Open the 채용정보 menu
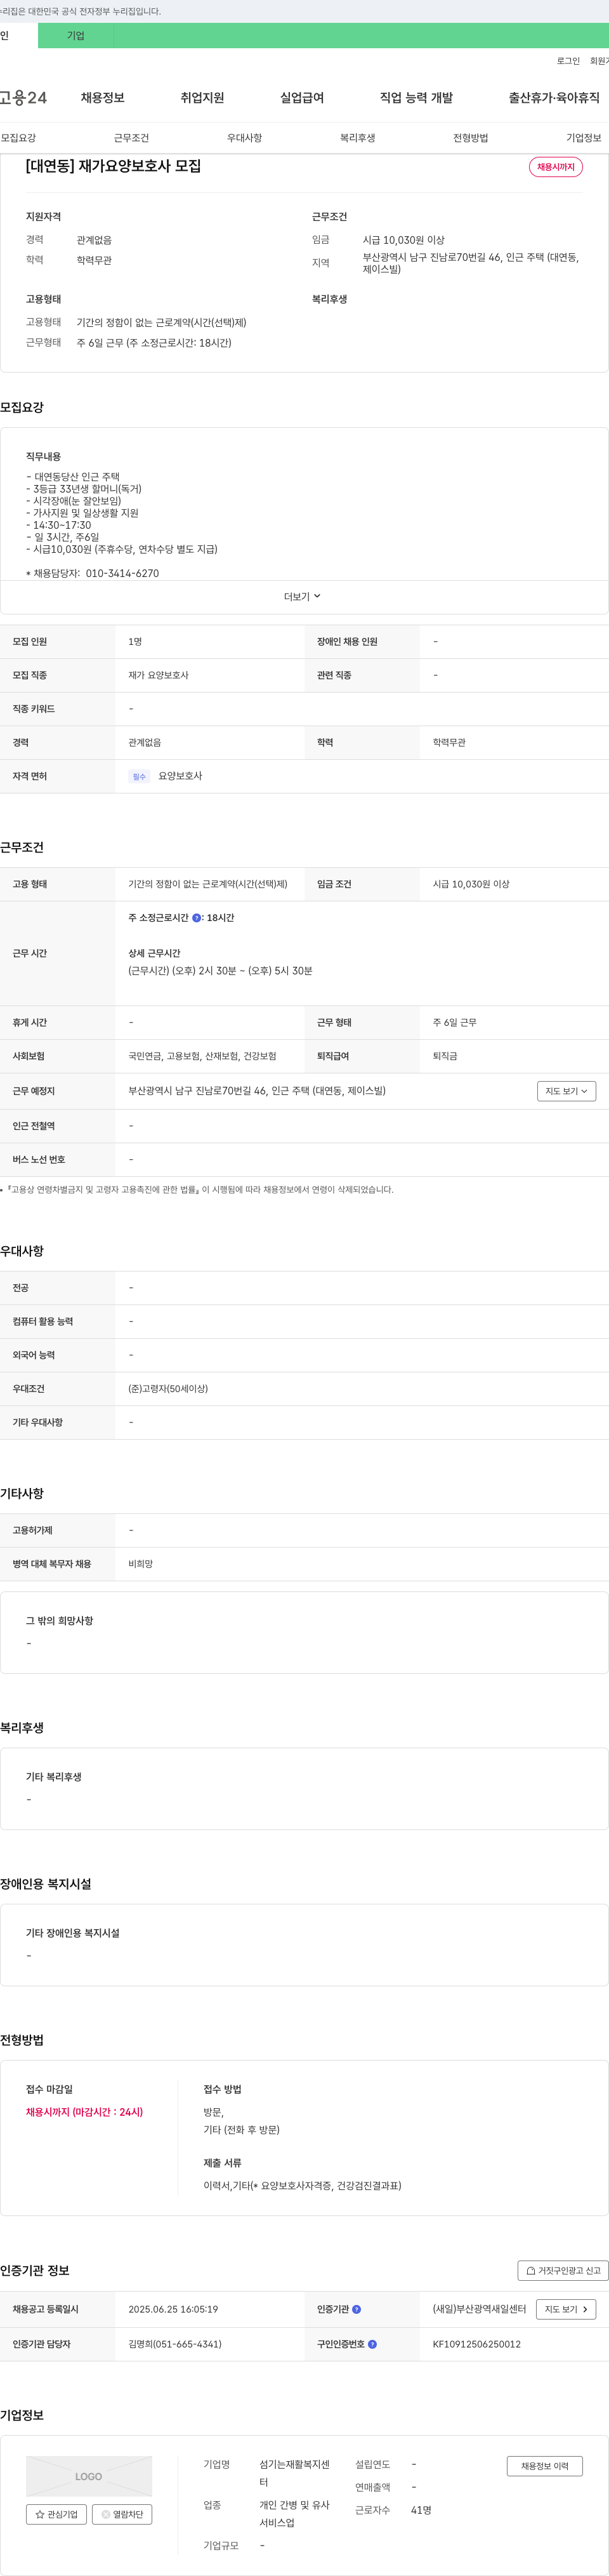The height and width of the screenshot is (2576, 609). (x=103, y=98)
